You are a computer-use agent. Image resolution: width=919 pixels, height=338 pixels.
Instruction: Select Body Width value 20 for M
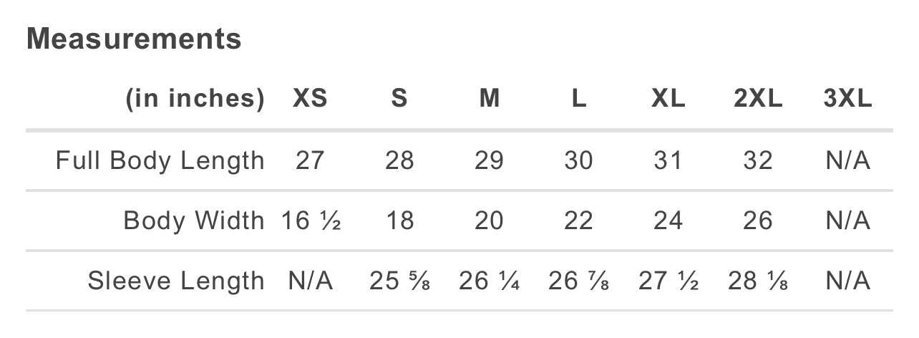(490, 221)
